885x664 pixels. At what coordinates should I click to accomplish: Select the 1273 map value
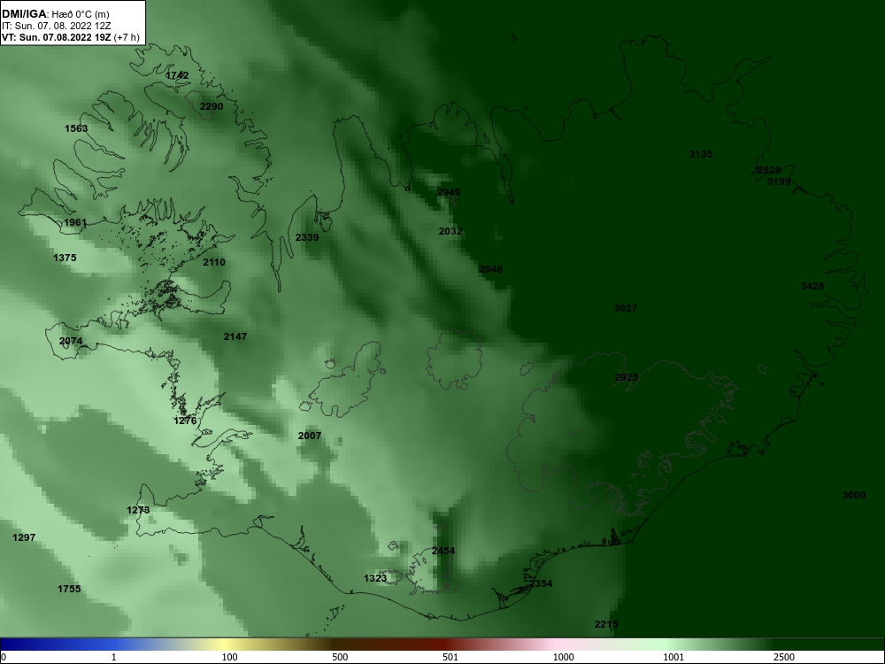[x=138, y=510]
